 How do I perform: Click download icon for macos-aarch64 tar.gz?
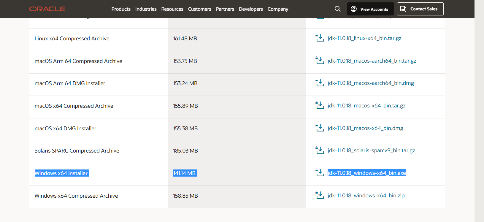coord(320,61)
